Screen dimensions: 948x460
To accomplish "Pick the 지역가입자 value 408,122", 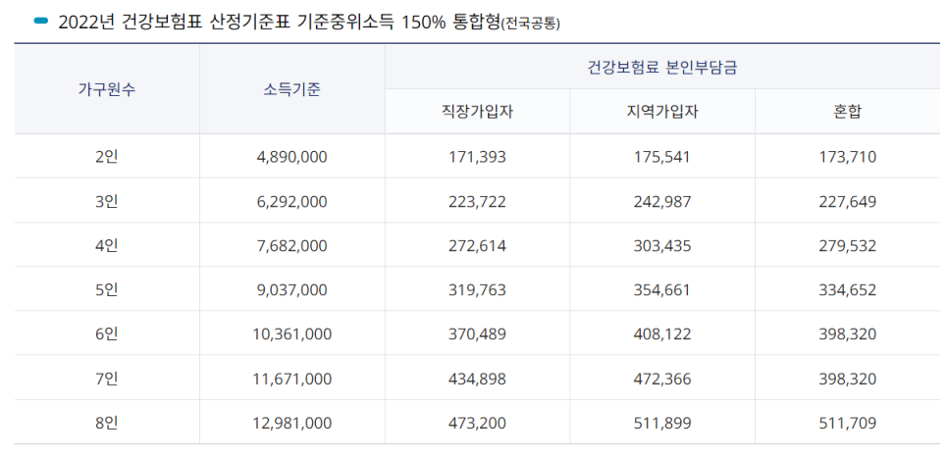I will click(x=662, y=334).
